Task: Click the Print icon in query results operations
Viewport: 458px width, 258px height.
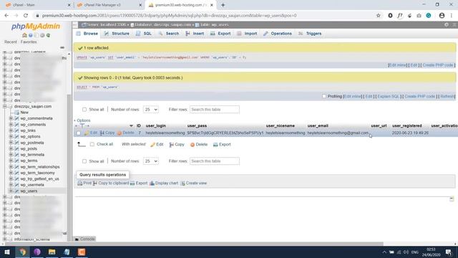Action: tap(79, 183)
